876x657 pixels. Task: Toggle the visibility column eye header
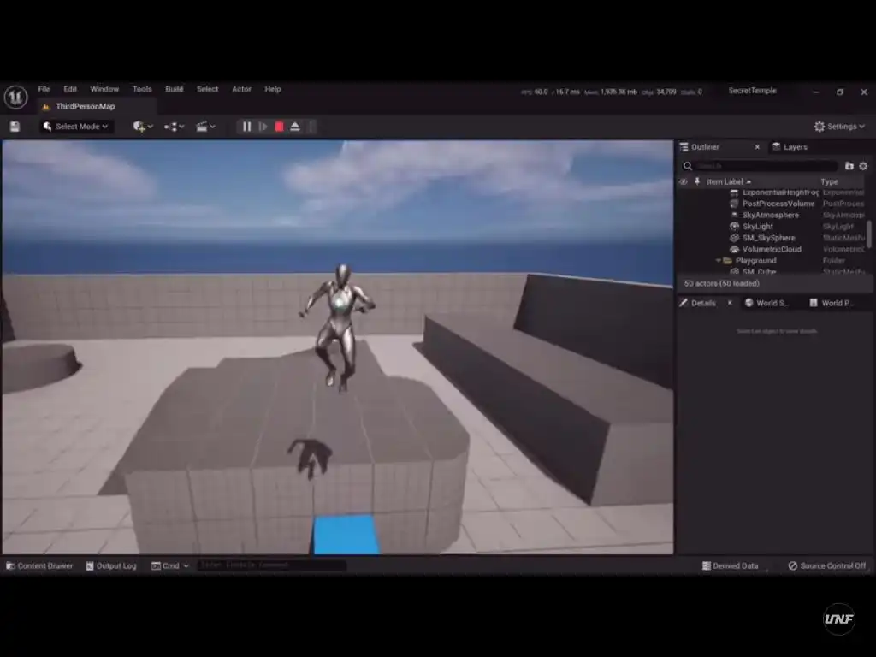[x=683, y=181]
